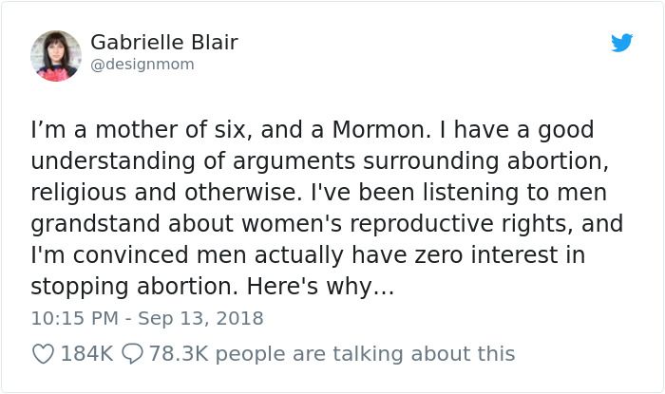
Task: Click the Twitter bird logo
Action: click(x=621, y=44)
